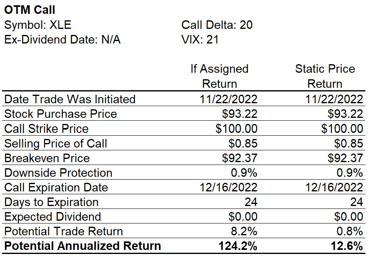The width and height of the screenshot is (369, 256).
Task: Click the $93.22 If Assigned stock price cell
Action: click(240, 114)
